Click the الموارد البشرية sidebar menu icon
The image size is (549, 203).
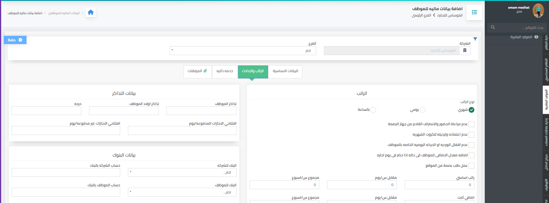click(536, 37)
